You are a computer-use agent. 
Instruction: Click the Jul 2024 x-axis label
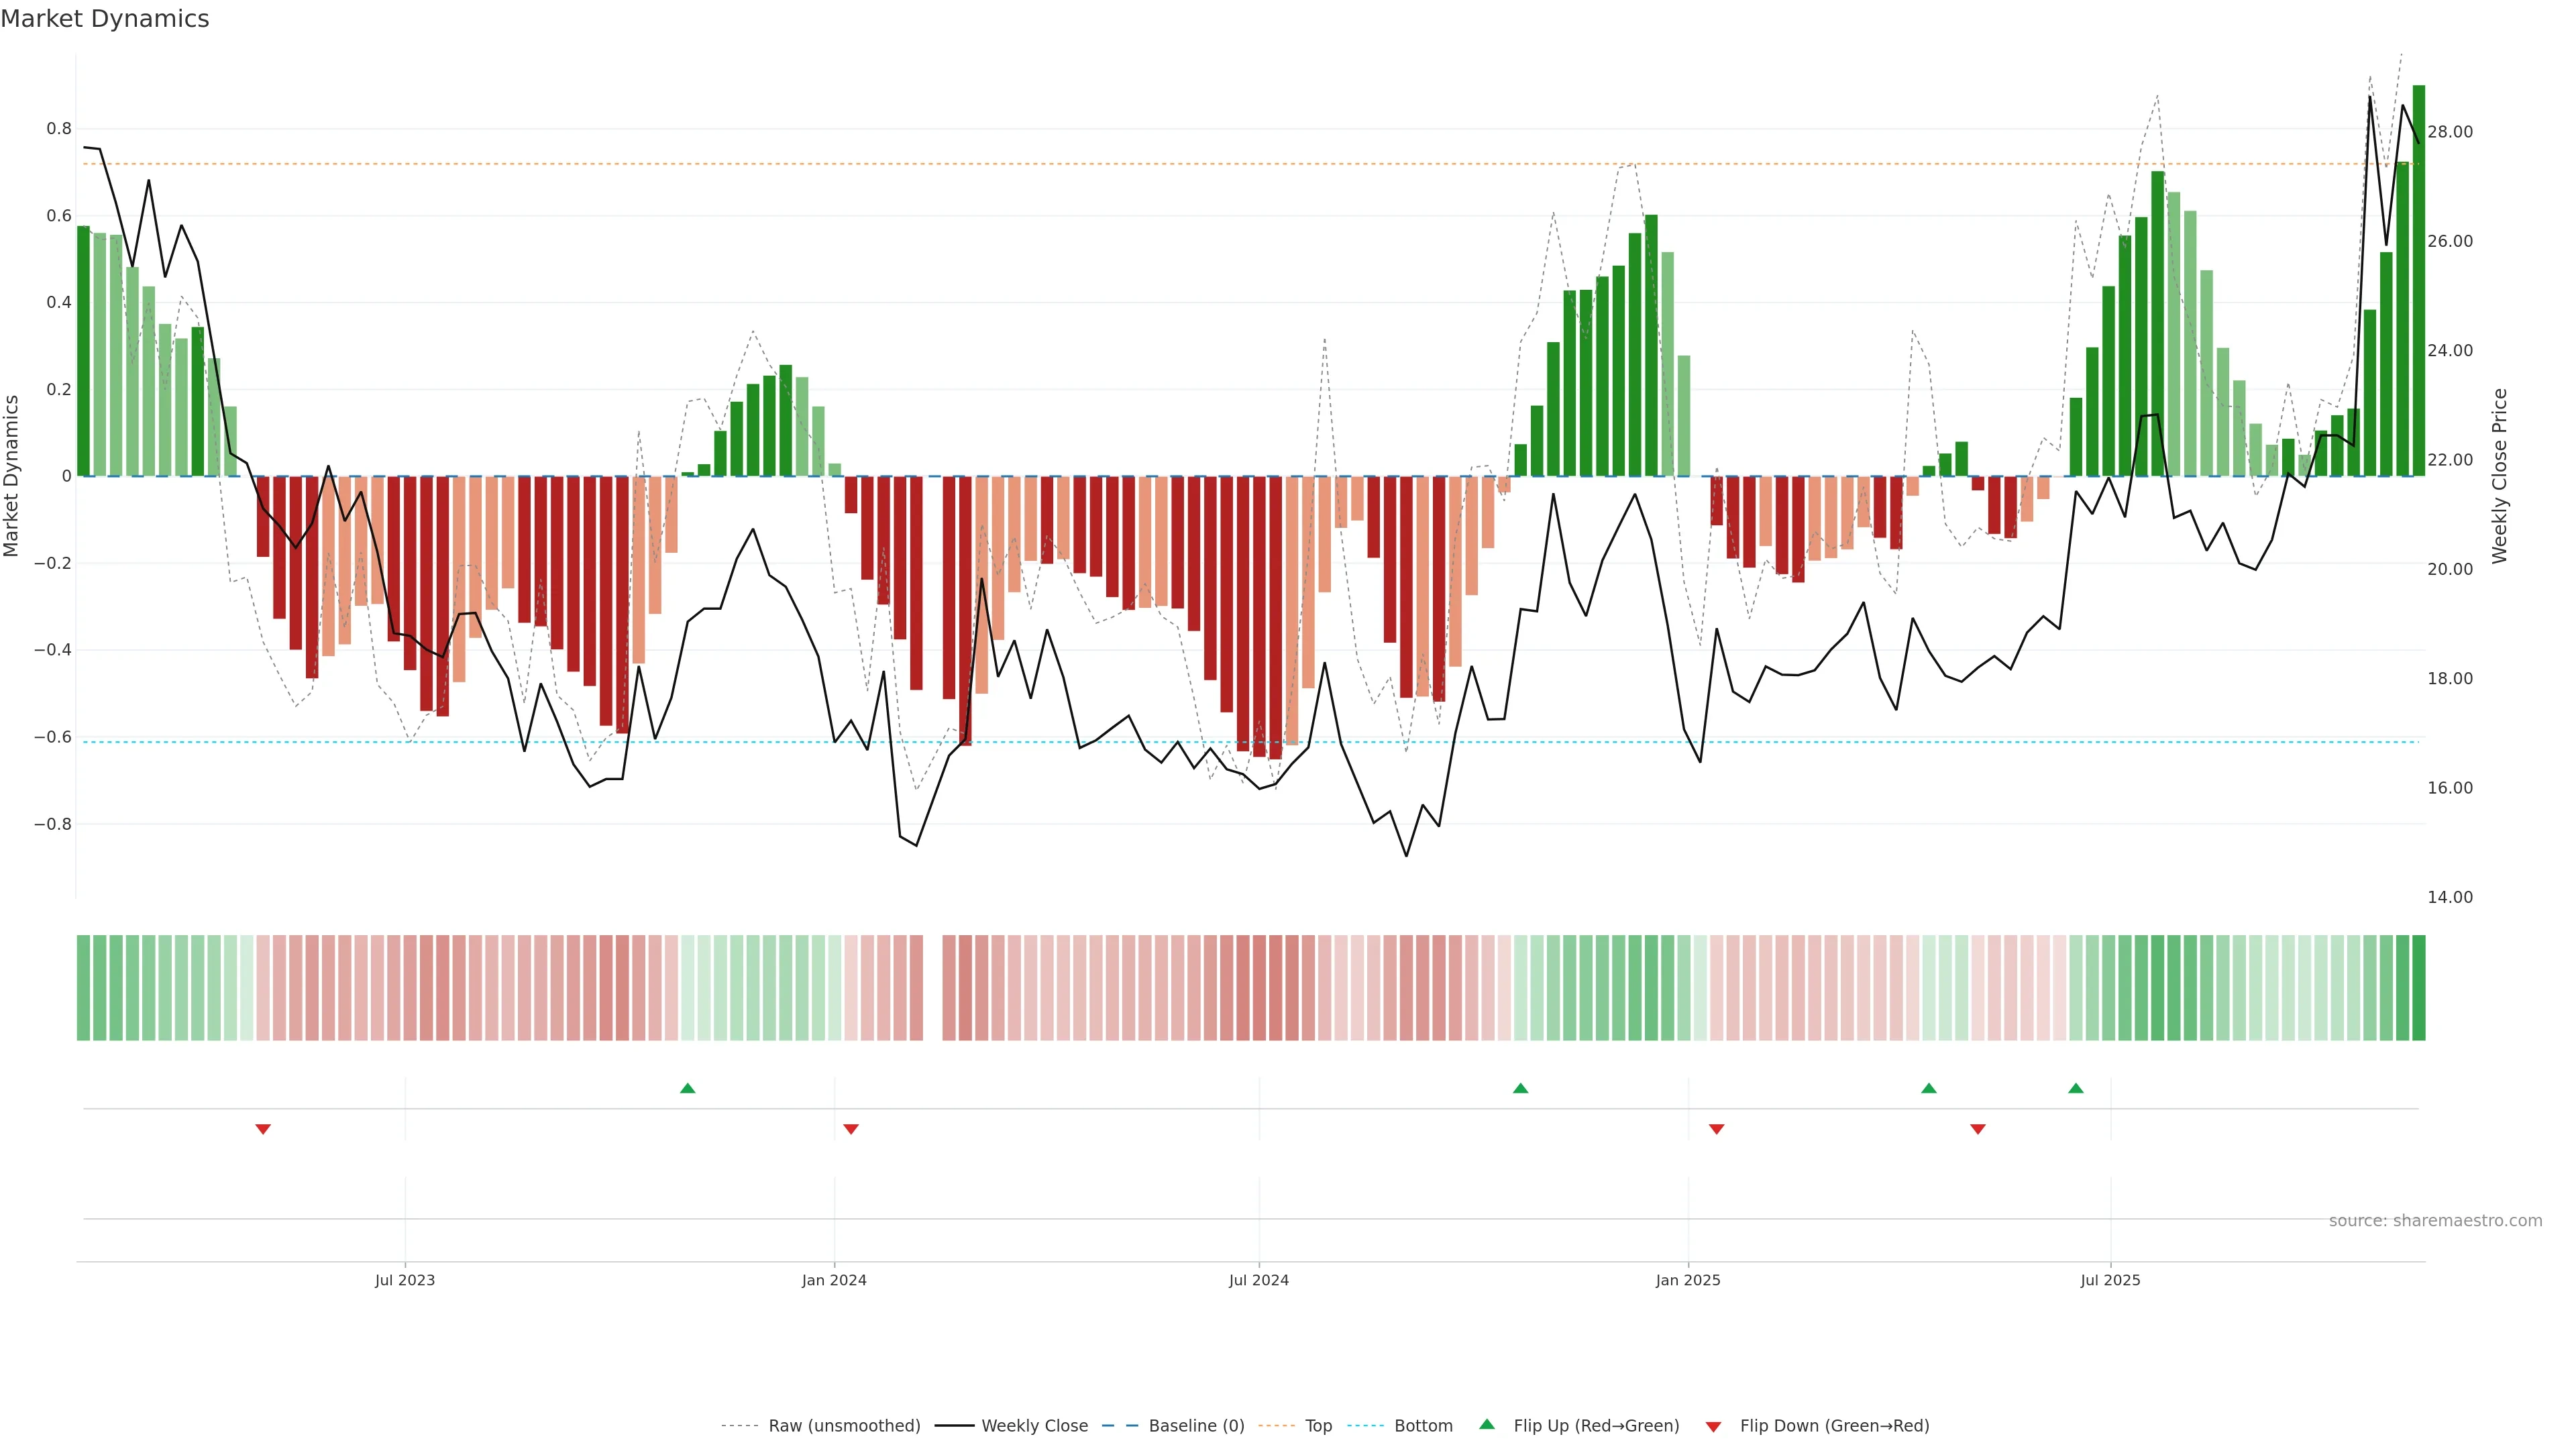[x=1258, y=1280]
